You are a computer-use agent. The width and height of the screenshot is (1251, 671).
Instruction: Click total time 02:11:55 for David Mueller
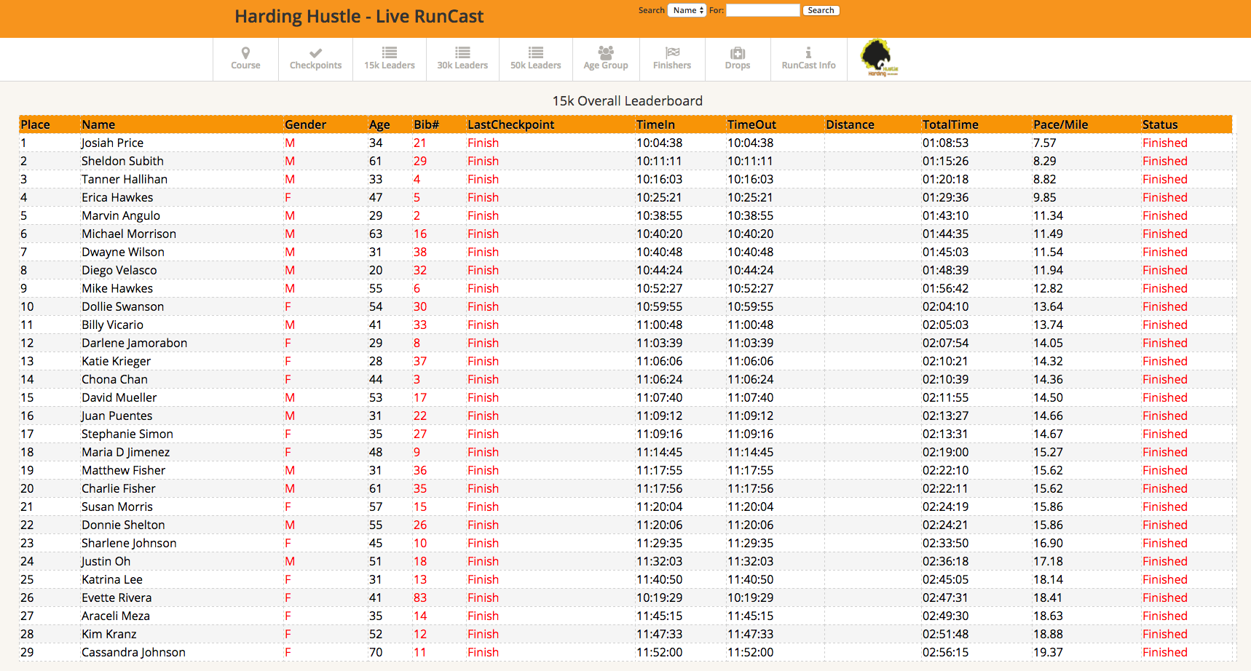pyautogui.click(x=946, y=397)
